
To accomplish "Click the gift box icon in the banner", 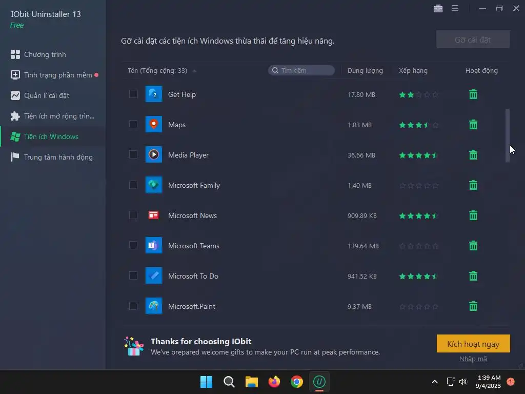I will point(134,346).
